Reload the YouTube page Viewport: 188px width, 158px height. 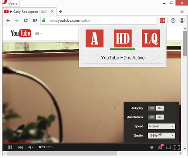click(26, 21)
